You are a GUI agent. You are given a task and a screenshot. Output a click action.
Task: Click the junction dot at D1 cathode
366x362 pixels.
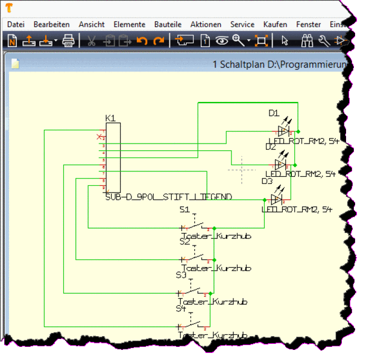click(298, 132)
